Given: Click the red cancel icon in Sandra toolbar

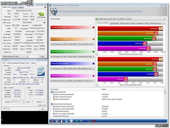Looking at the screenshot, I should [x=94, y=121].
